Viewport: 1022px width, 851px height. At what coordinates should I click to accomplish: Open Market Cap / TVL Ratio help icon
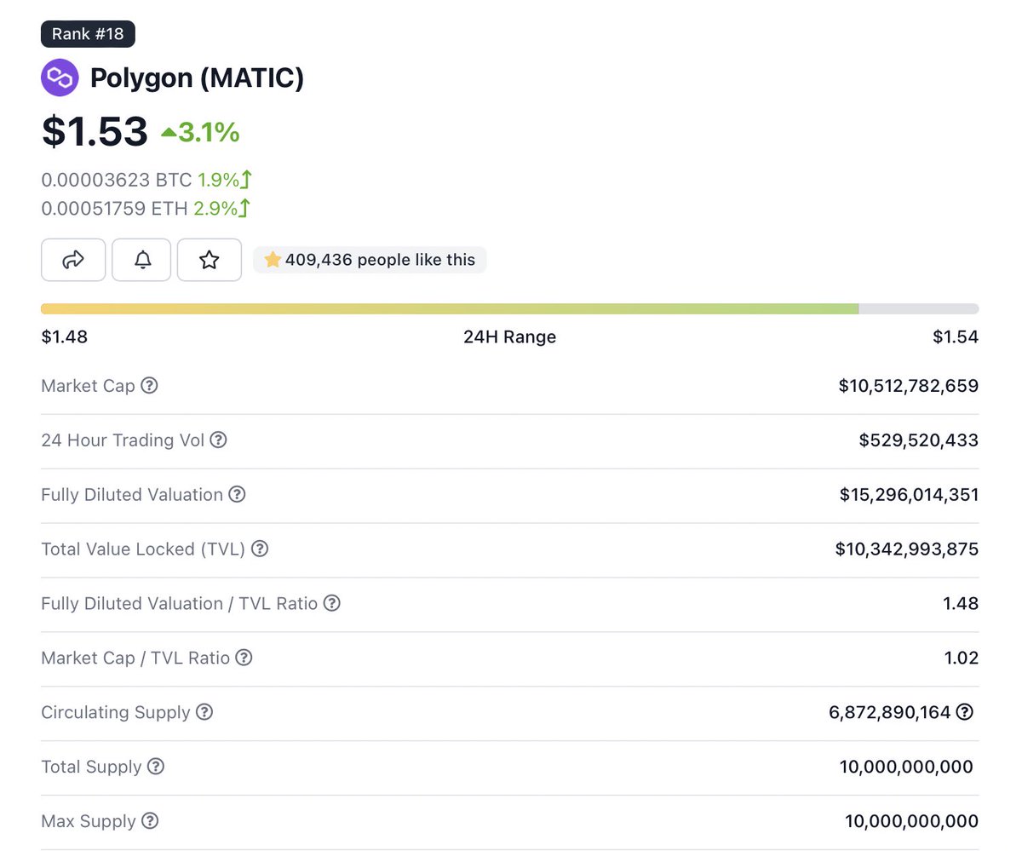pos(244,658)
